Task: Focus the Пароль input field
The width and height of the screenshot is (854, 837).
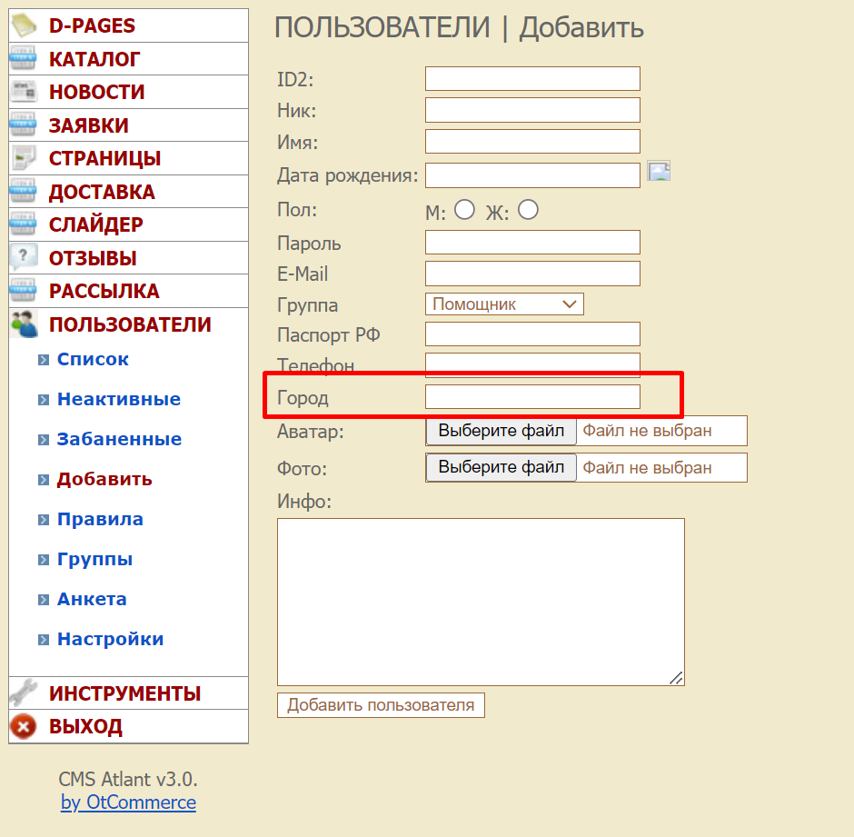Action: coord(532,242)
